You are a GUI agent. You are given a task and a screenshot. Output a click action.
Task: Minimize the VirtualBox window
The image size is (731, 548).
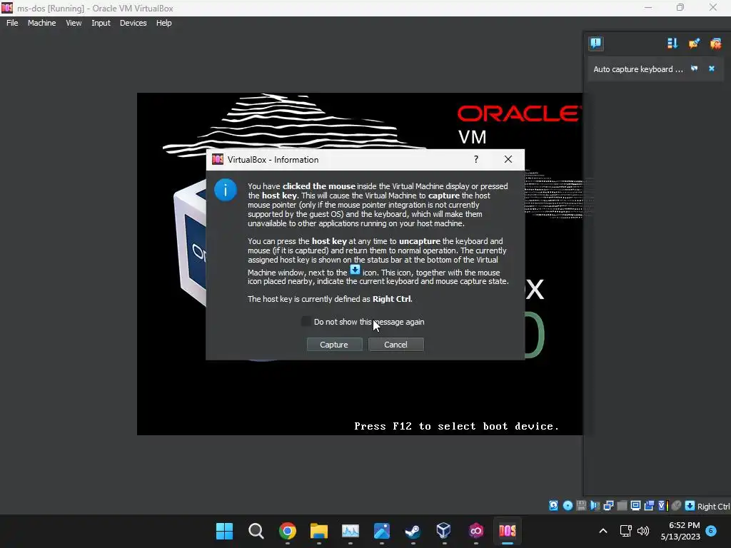(648, 8)
